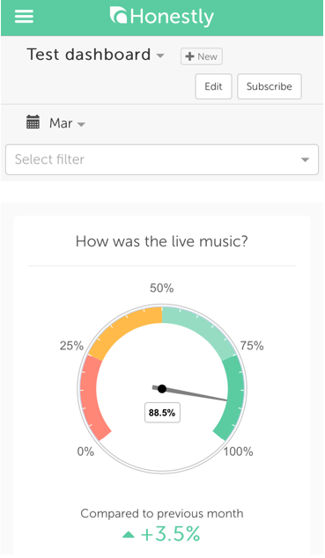
Task: Click the gauge needle center dot
Action: click(x=162, y=389)
